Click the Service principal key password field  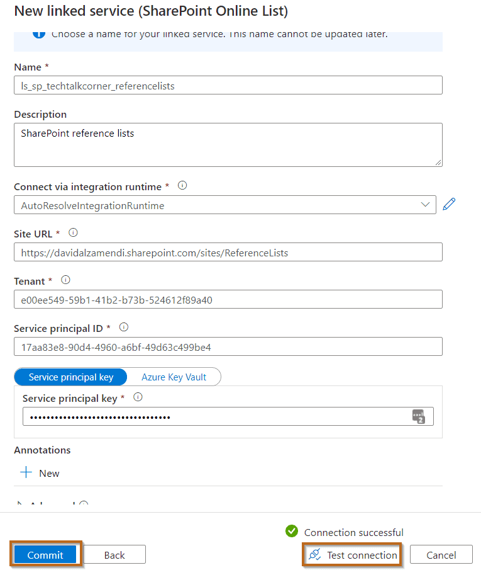coord(228,416)
